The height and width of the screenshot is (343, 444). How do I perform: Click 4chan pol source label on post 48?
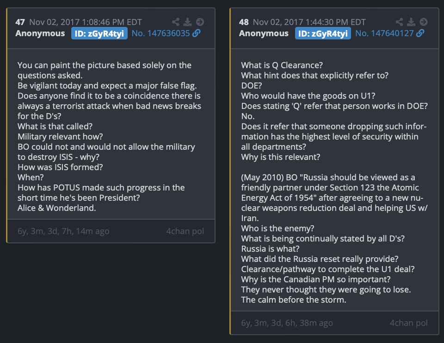(x=408, y=323)
